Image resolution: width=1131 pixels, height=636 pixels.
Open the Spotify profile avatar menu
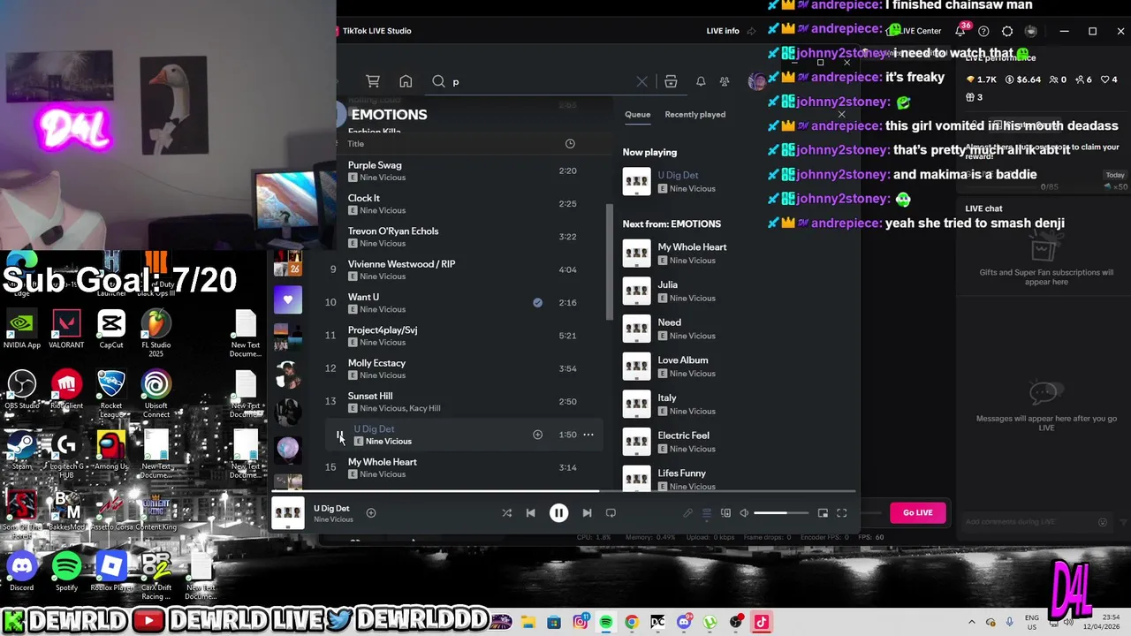pyautogui.click(x=756, y=82)
